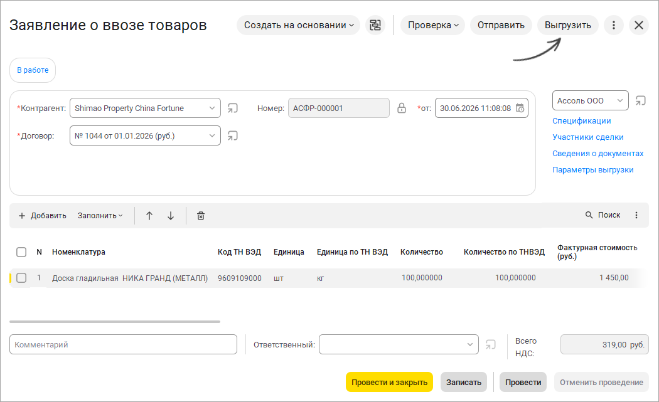Move the row down with the down arrow
659x402 pixels.
(x=171, y=216)
